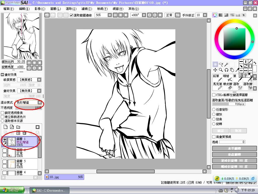Enable 選取樣本來源 selection source option

pyautogui.click(x=3, y=121)
